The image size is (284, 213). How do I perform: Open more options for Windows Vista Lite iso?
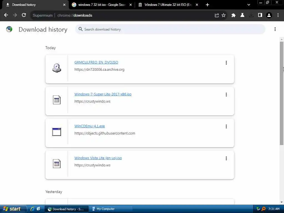click(226, 158)
